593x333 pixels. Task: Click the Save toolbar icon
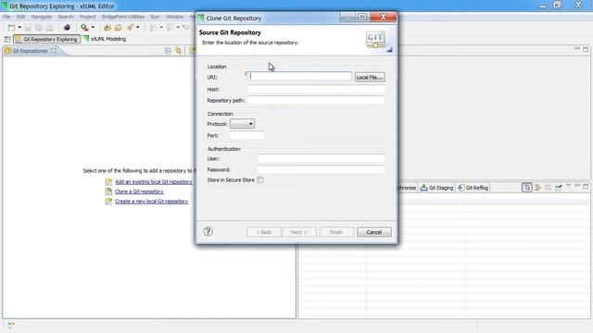[x=28, y=27]
